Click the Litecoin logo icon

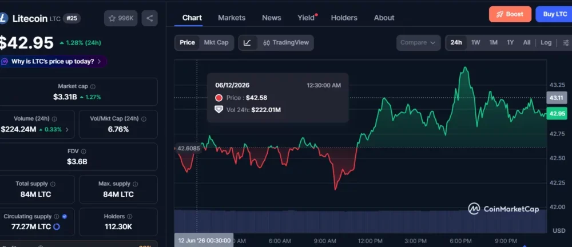point(3,18)
